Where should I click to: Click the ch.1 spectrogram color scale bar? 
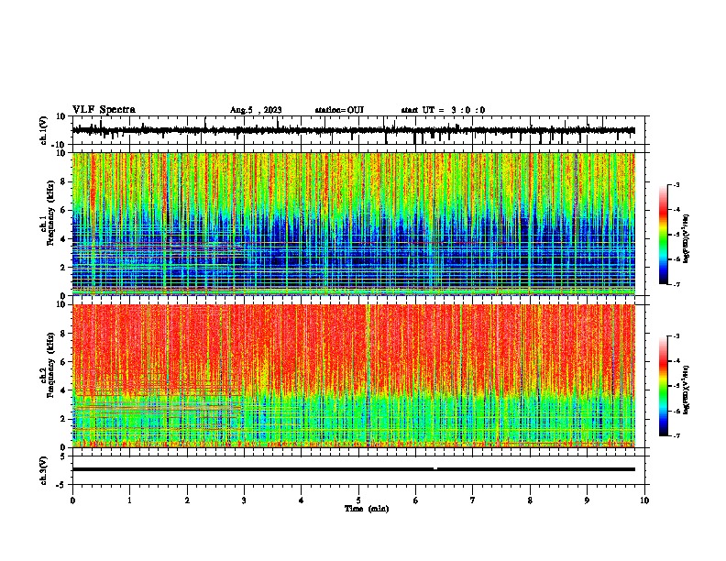point(664,235)
